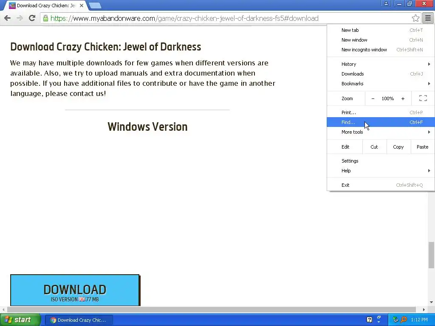
Task: Go back using the browser back arrow
Action: tap(8, 18)
